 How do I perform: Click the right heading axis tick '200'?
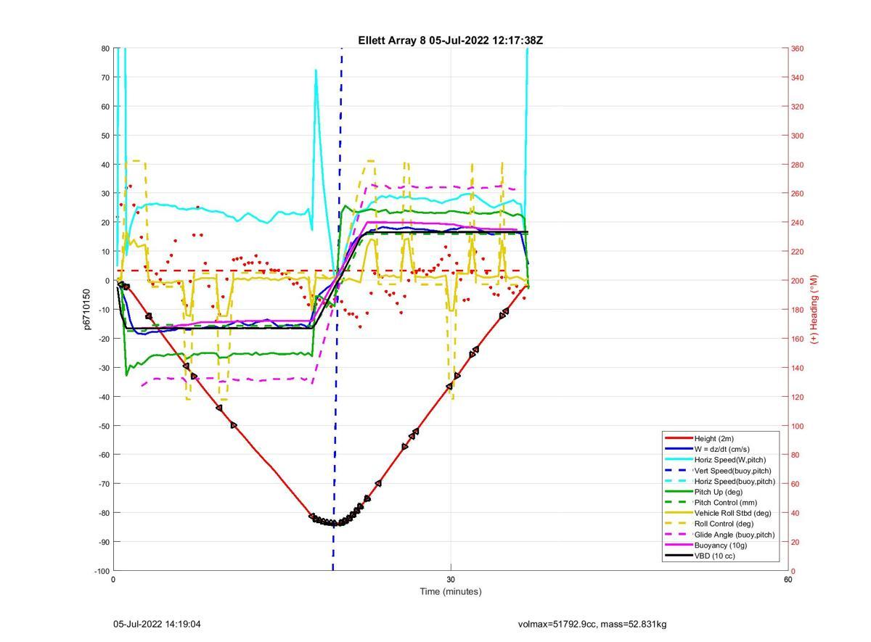[797, 281]
